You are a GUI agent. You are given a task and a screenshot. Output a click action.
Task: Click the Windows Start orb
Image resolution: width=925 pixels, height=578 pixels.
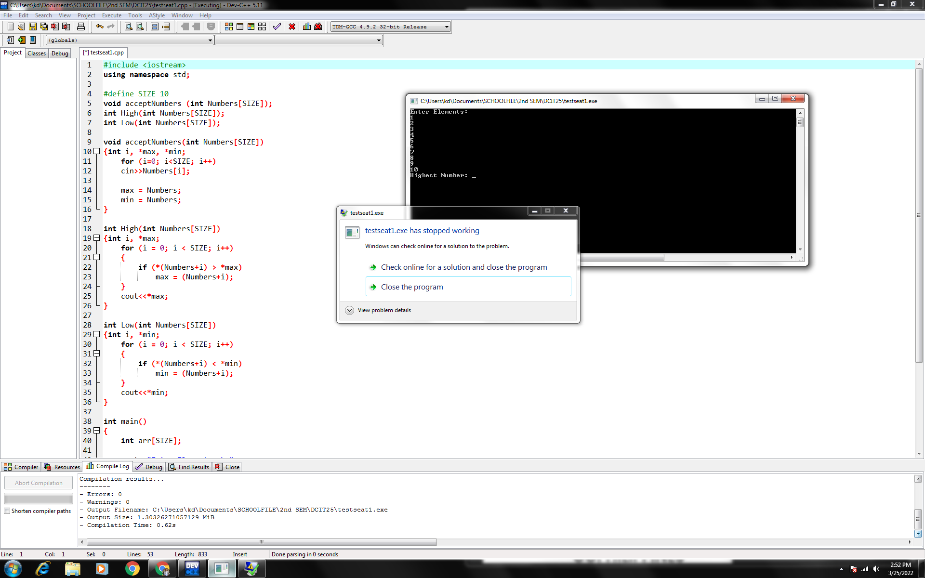pos(13,568)
